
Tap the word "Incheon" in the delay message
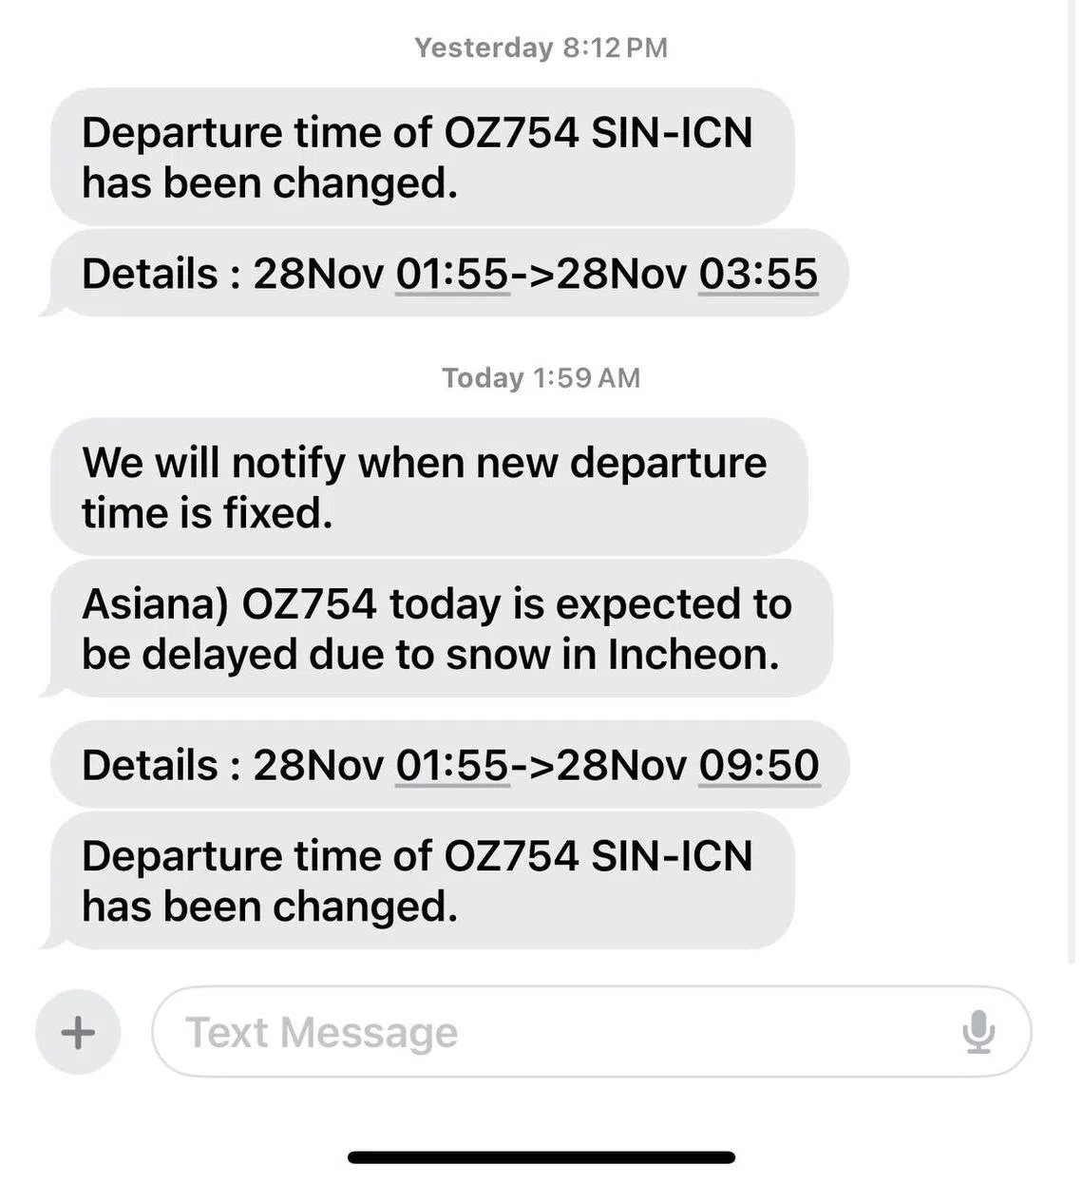click(693, 655)
